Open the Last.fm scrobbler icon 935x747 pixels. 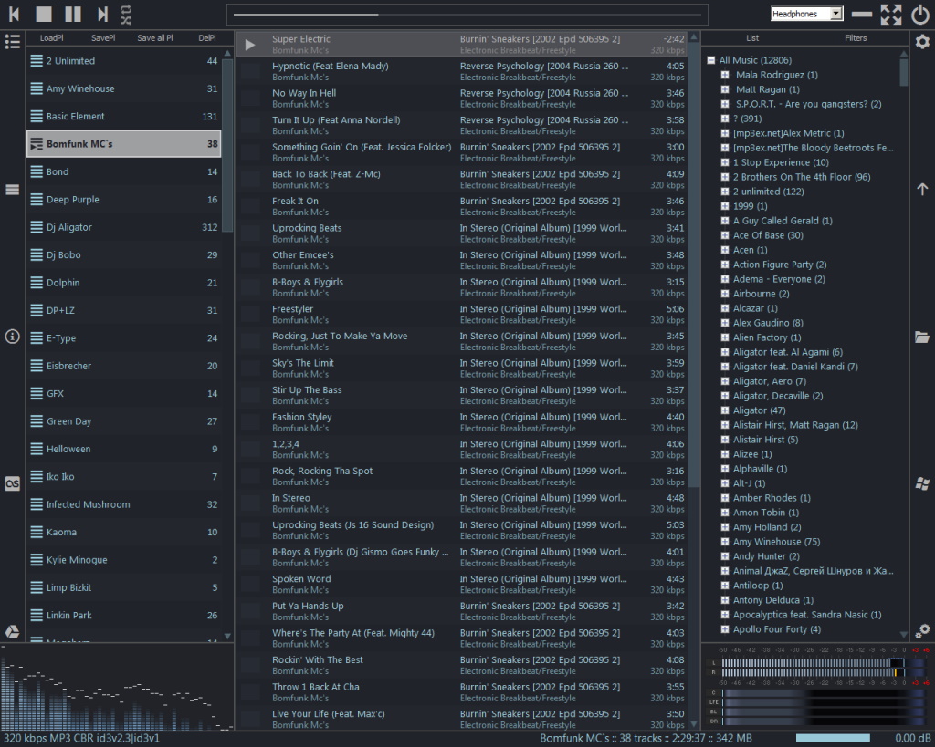(x=12, y=483)
